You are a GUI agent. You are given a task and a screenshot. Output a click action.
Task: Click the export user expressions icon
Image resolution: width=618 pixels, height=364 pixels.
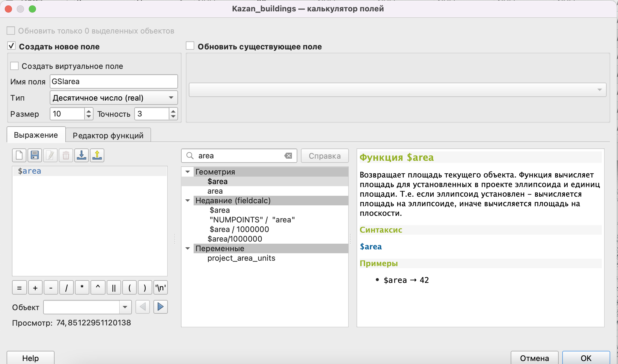point(97,155)
